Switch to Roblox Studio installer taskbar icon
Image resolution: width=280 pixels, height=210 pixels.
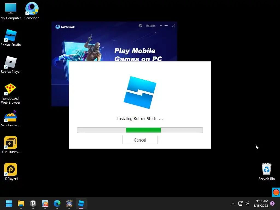pyautogui.click(x=81, y=203)
